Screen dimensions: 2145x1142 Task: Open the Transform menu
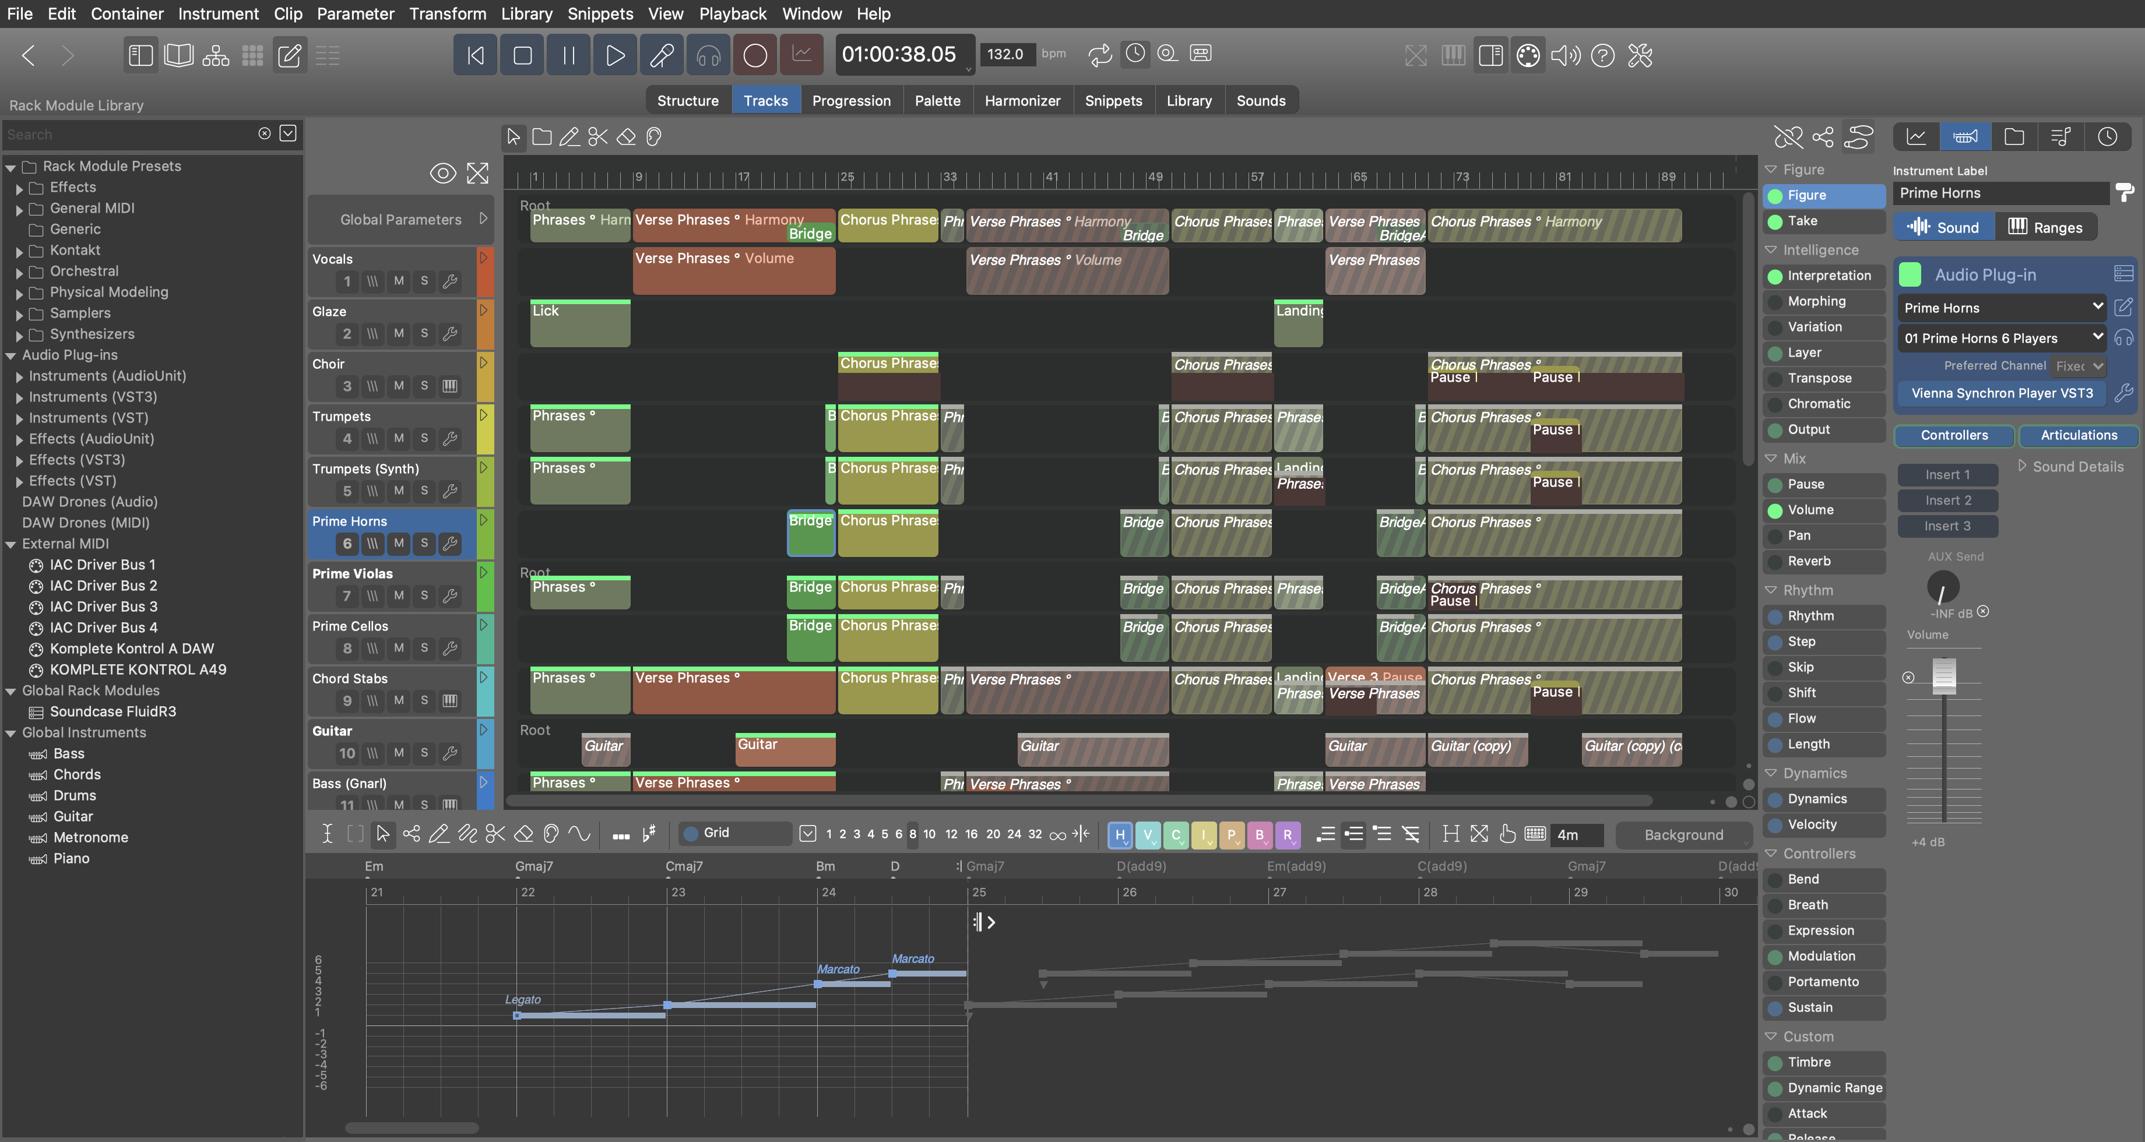[447, 13]
